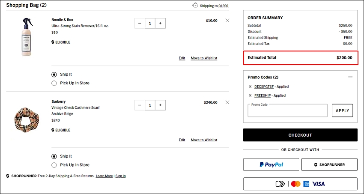Select Ship It for the stain remover

54,75
